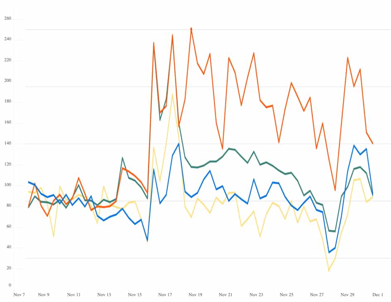Viewport: 391px width, 302px height.
Task: Click the Nov 23 x-axis label
Action: 256,295
